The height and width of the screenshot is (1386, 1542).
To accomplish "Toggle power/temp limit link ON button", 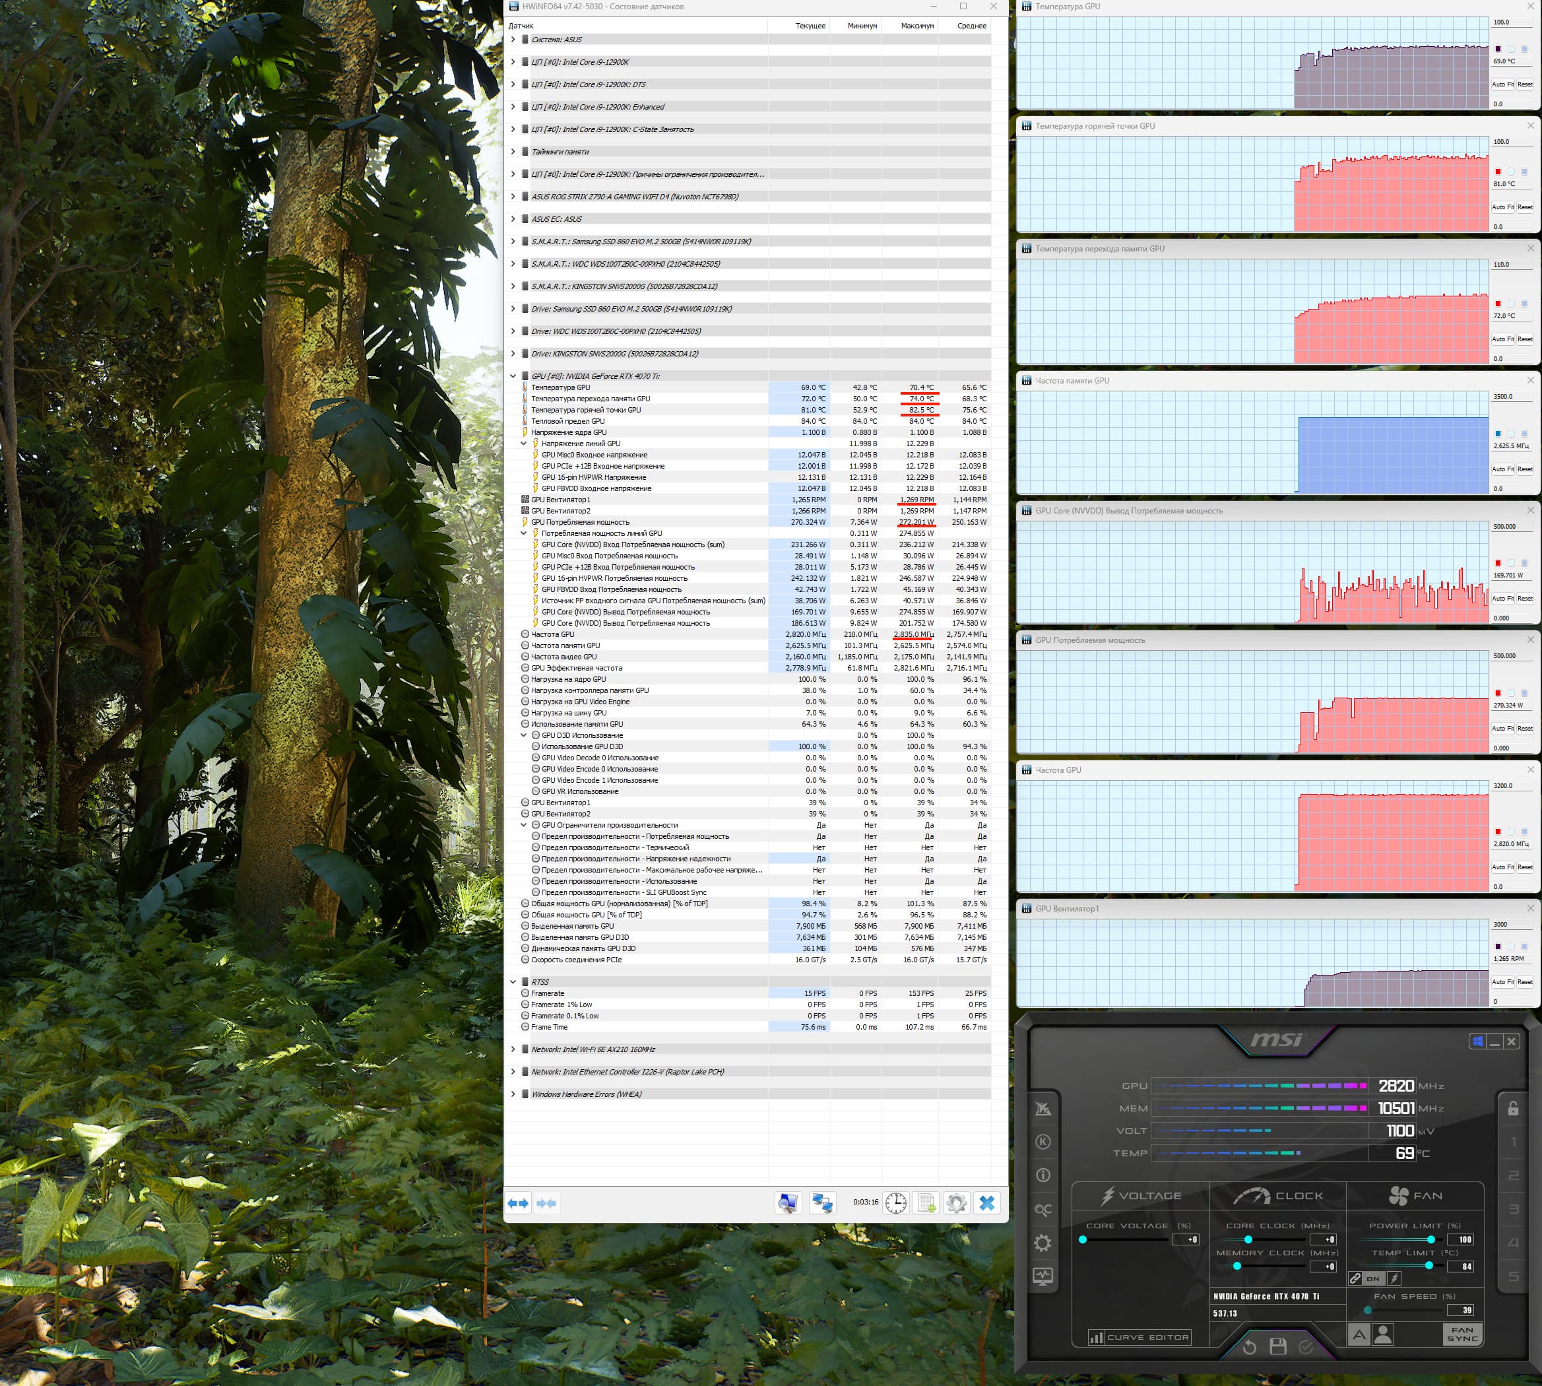I will click(x=1373, y=1278).
